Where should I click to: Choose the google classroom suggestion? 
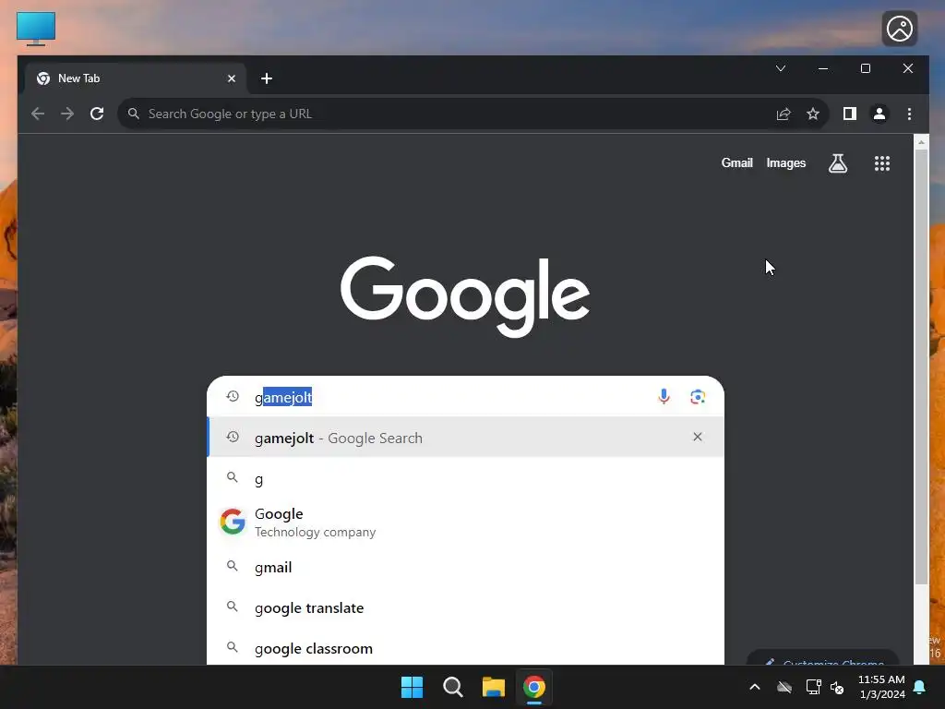pos(465,647)
